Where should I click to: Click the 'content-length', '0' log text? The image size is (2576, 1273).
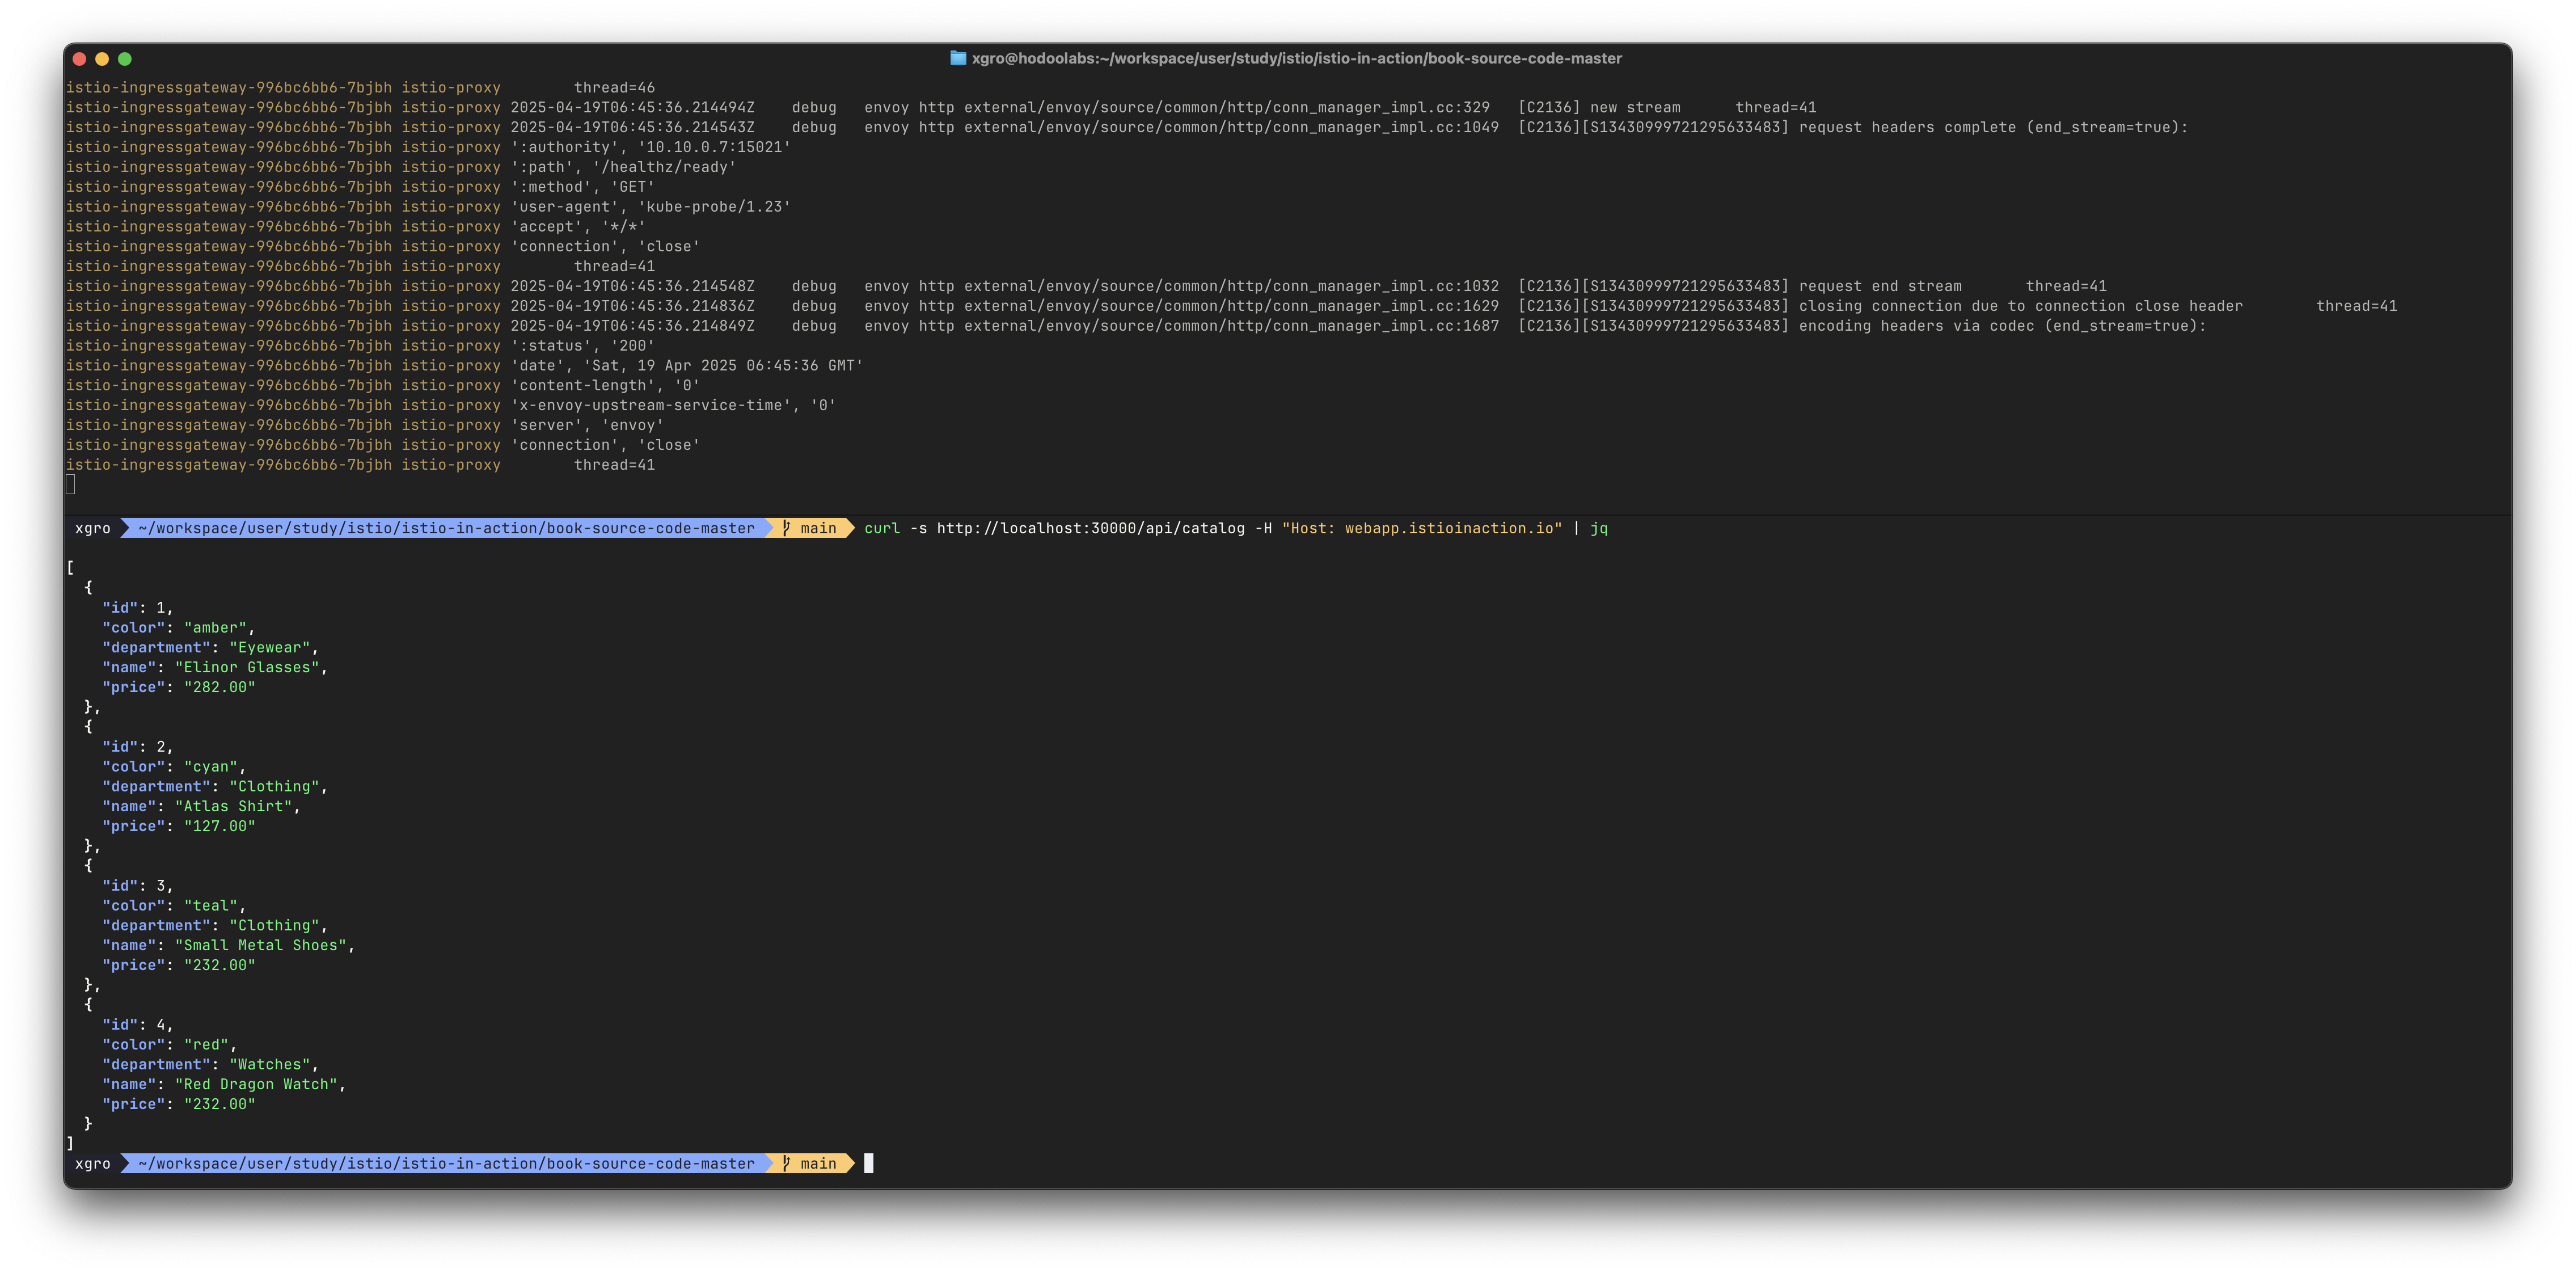605,385
